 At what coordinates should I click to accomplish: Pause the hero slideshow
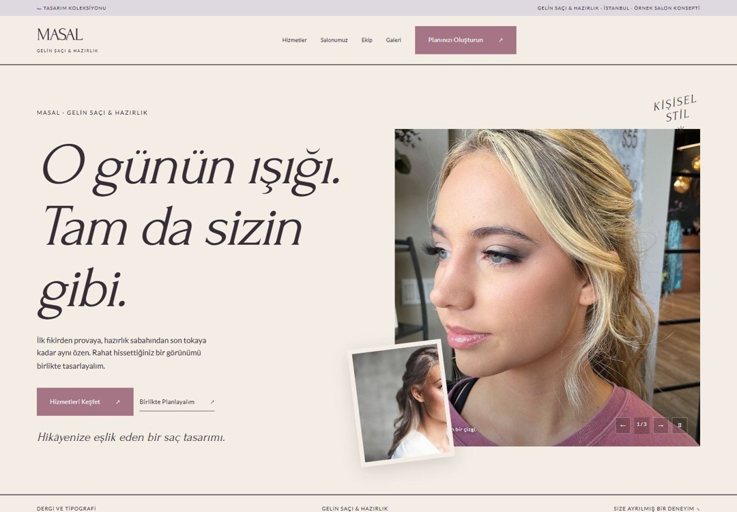click(x=680, y=425)
